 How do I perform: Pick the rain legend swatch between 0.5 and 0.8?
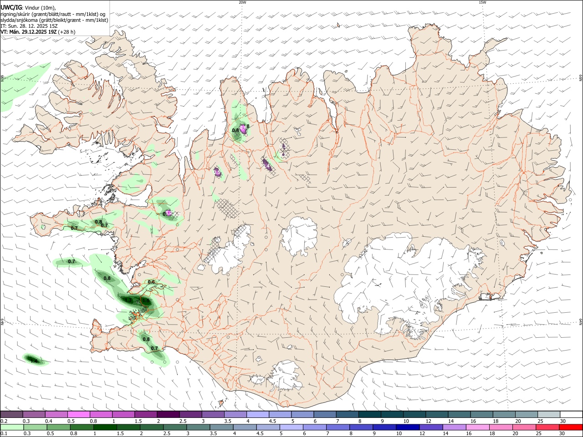pyautogui.click(x=58, y=427)
